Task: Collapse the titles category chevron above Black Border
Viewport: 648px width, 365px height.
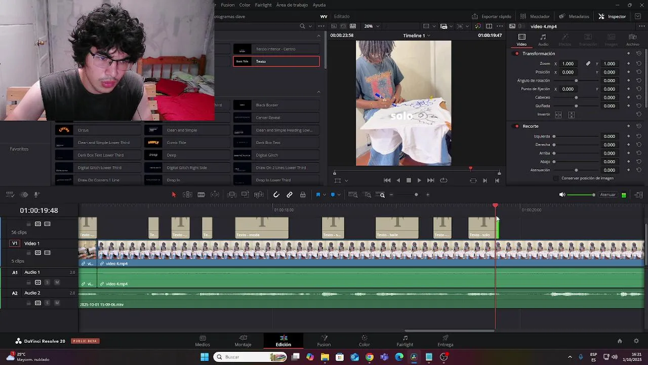Action: [x=318, y=92]
